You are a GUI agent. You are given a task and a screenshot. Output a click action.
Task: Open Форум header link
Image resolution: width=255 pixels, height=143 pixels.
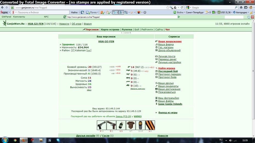[x=88, y=24]
